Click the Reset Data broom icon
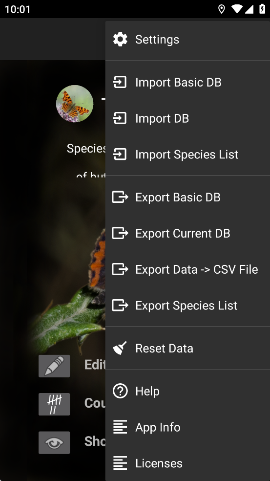The height and width of the screenshot is (481, 270). [120, 348]
